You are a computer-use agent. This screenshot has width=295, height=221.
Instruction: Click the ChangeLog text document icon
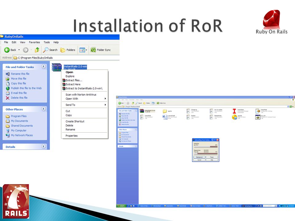click(x=188, y=111)
